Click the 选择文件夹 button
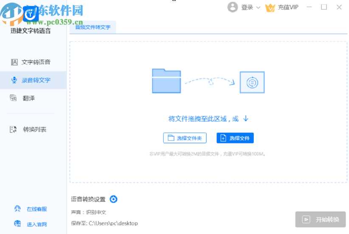 [185, 138]
